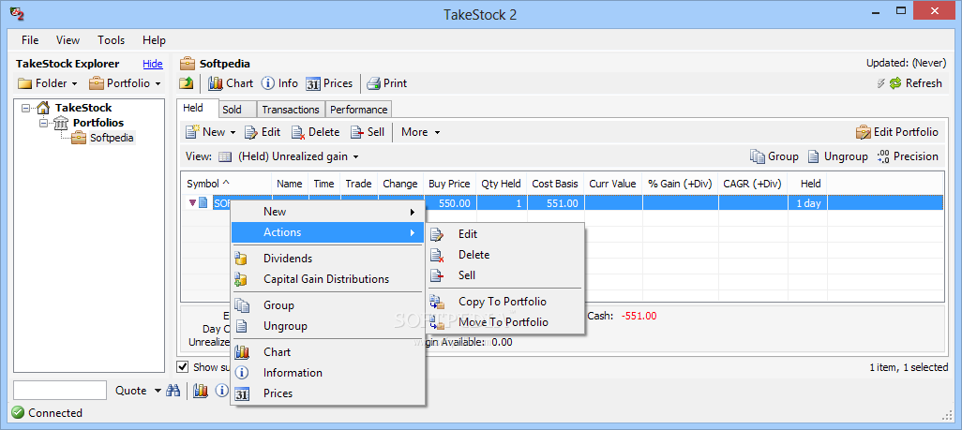The image size is (962, 430).
Task: Hide the TakeStock Explorer panel
Action: click(153, 64)
